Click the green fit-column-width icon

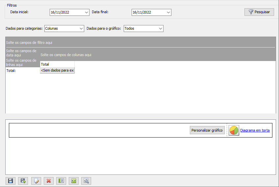(x=74, y=181)
